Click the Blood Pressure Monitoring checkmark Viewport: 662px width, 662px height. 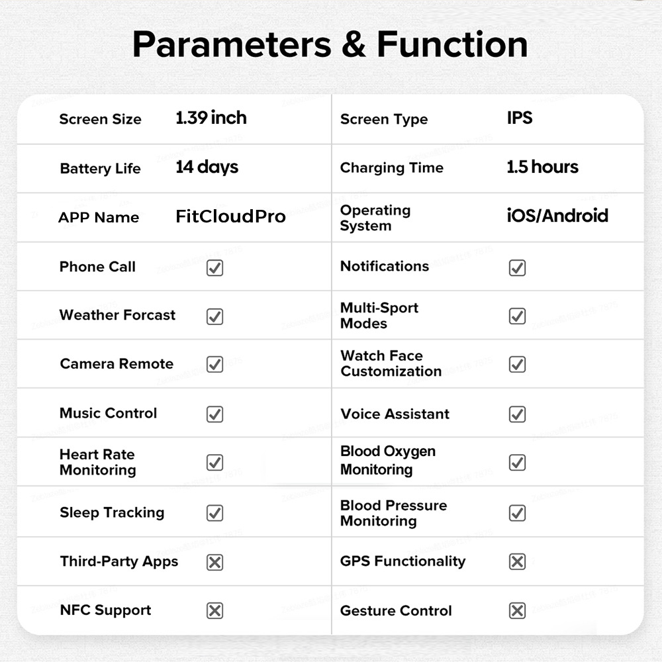tap(517, 513)
